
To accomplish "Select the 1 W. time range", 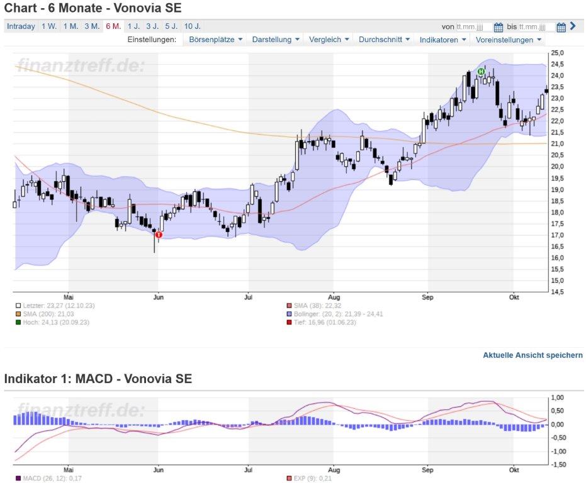I will pyautogui.click(x=49, y=26).
